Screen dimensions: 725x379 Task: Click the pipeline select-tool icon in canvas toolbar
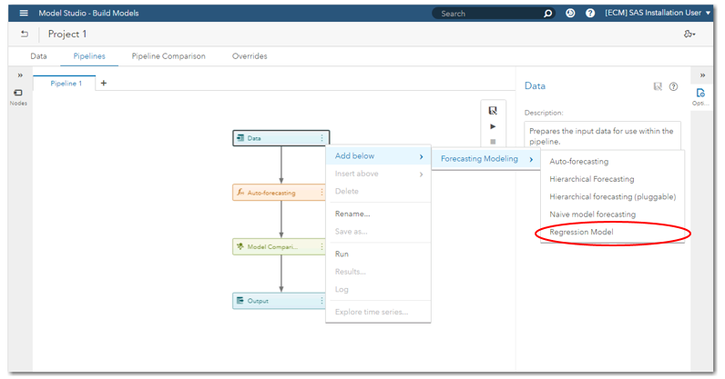click(493, 110)
